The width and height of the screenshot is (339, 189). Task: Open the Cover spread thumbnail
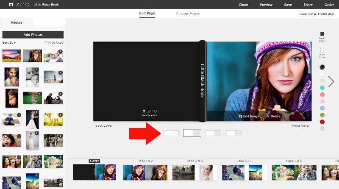pyautogui.click(x=94, y=172)
